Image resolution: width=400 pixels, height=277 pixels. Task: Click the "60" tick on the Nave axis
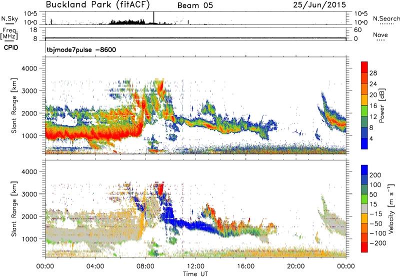[x=358, y=30]
